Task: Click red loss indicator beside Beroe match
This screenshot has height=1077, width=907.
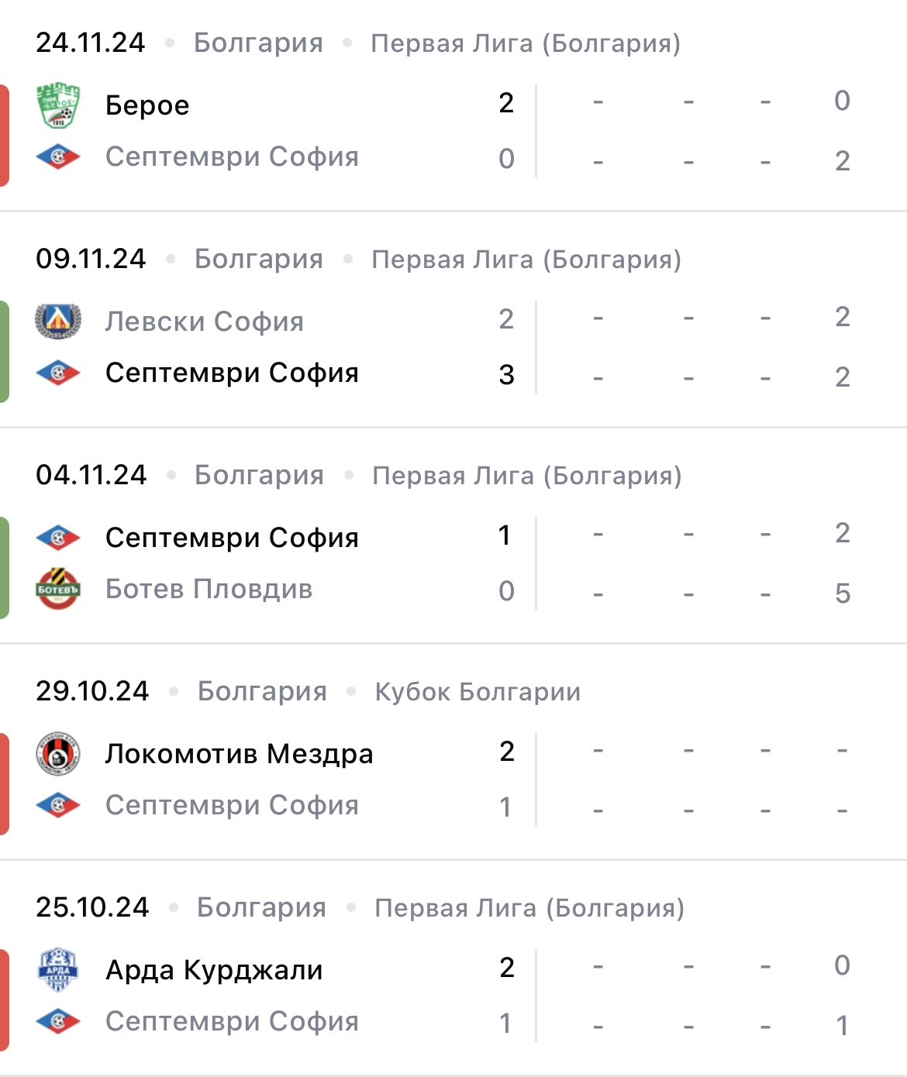Action: [5, 136]
